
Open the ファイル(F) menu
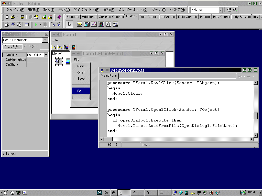coord(15,10)
